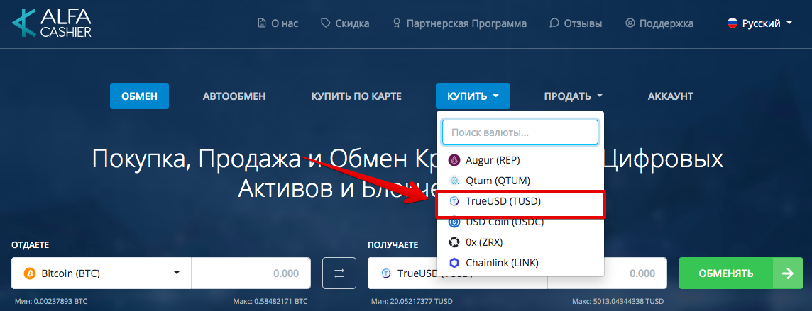Screen dimensions: 812x311
Task: Focus the Отдаете amount field
Action: (251, 273)
